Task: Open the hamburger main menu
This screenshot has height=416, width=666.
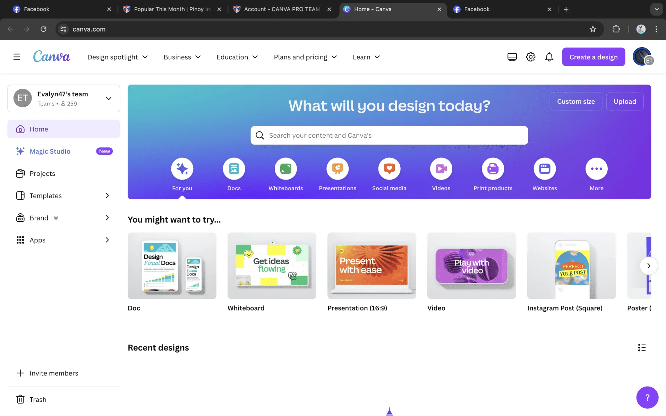Action: click(x=17, y=57)
